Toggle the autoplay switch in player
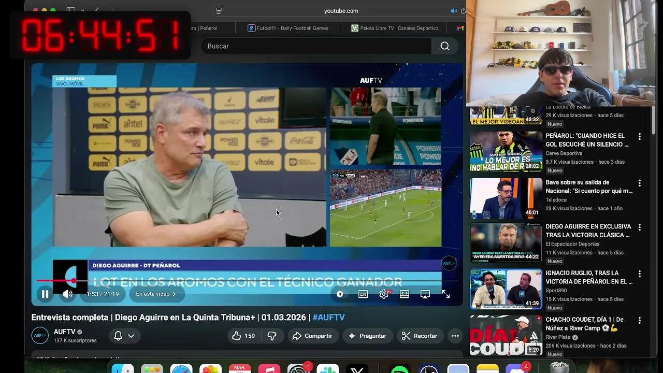 click(x=340, y=294)
